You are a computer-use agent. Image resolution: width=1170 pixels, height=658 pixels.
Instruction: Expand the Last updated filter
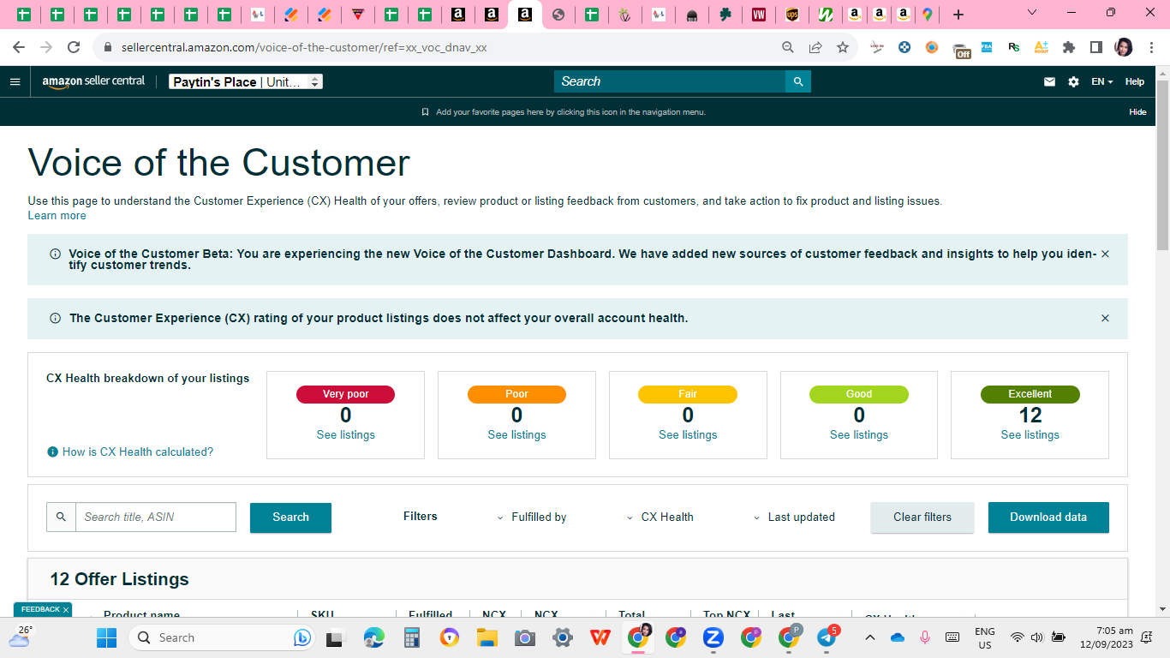pyautogui.click(x=793, y=517)
